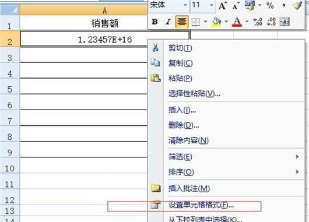Increase font size with grow icon
309x222 pixels.
coord(223,5)
